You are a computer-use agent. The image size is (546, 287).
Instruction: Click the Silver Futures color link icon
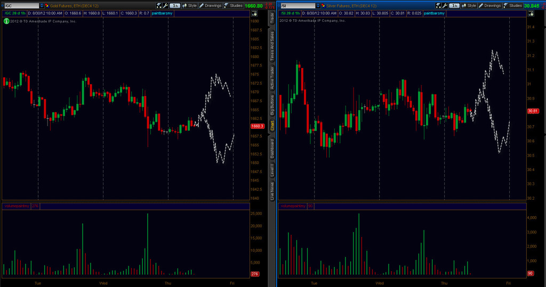323,5
